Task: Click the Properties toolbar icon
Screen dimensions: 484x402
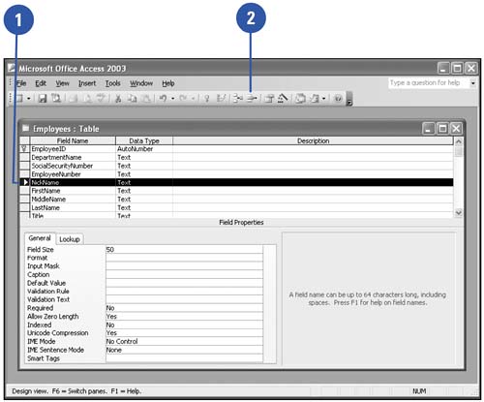Action: pyautogui.click(x=269, y=98)
